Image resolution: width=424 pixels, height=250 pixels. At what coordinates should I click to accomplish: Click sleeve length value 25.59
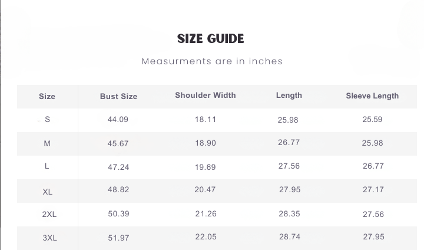(372, 119)
